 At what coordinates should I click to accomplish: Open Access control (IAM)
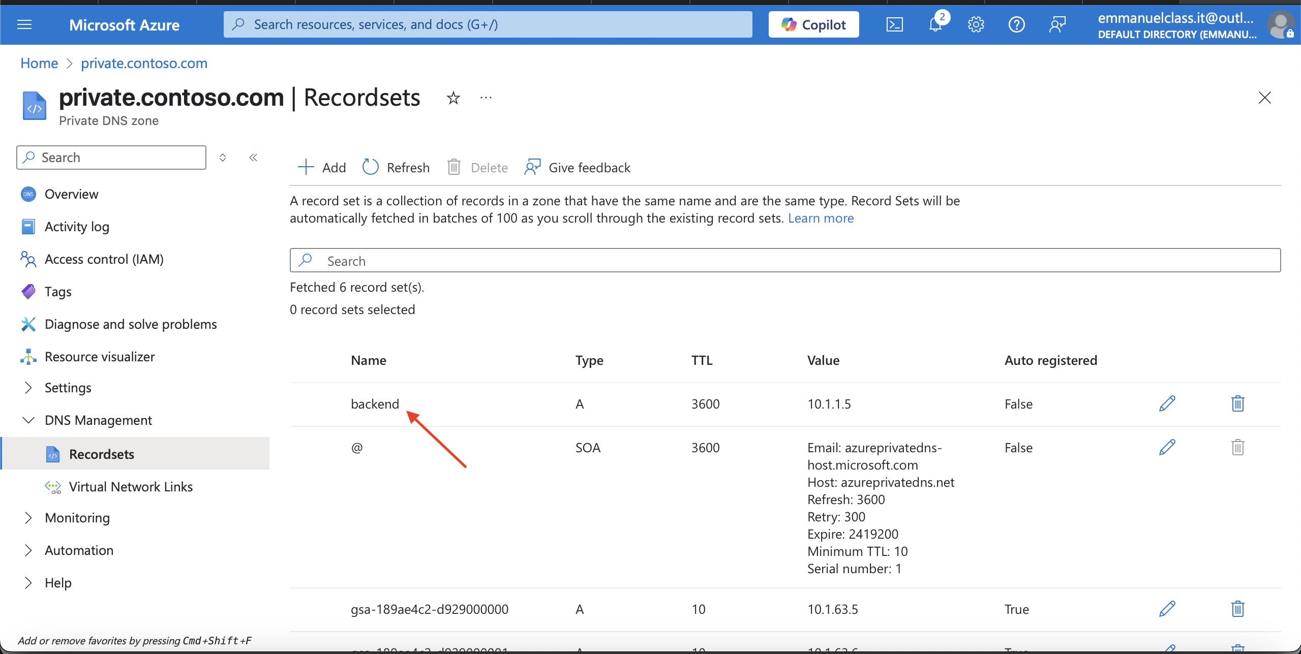[104, 259]
